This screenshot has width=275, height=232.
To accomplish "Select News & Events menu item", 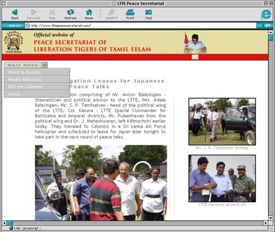I will (37, 72).
